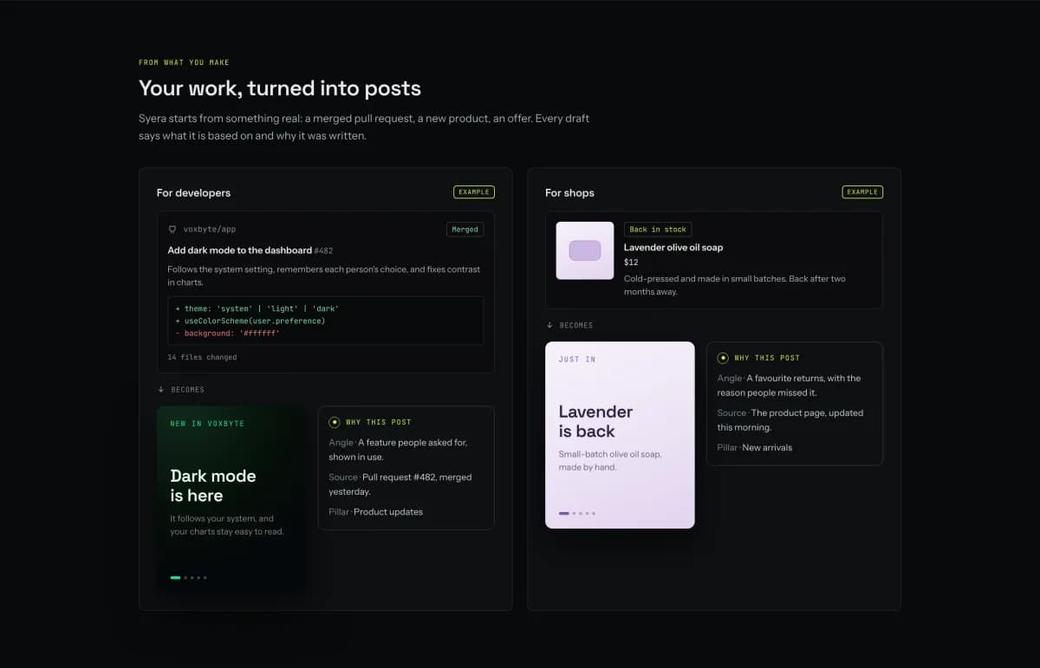The width and height of the screenshot is (1040, 668).
Task: Click the 'For developers' heading
Action: click(x=193, y=192)
